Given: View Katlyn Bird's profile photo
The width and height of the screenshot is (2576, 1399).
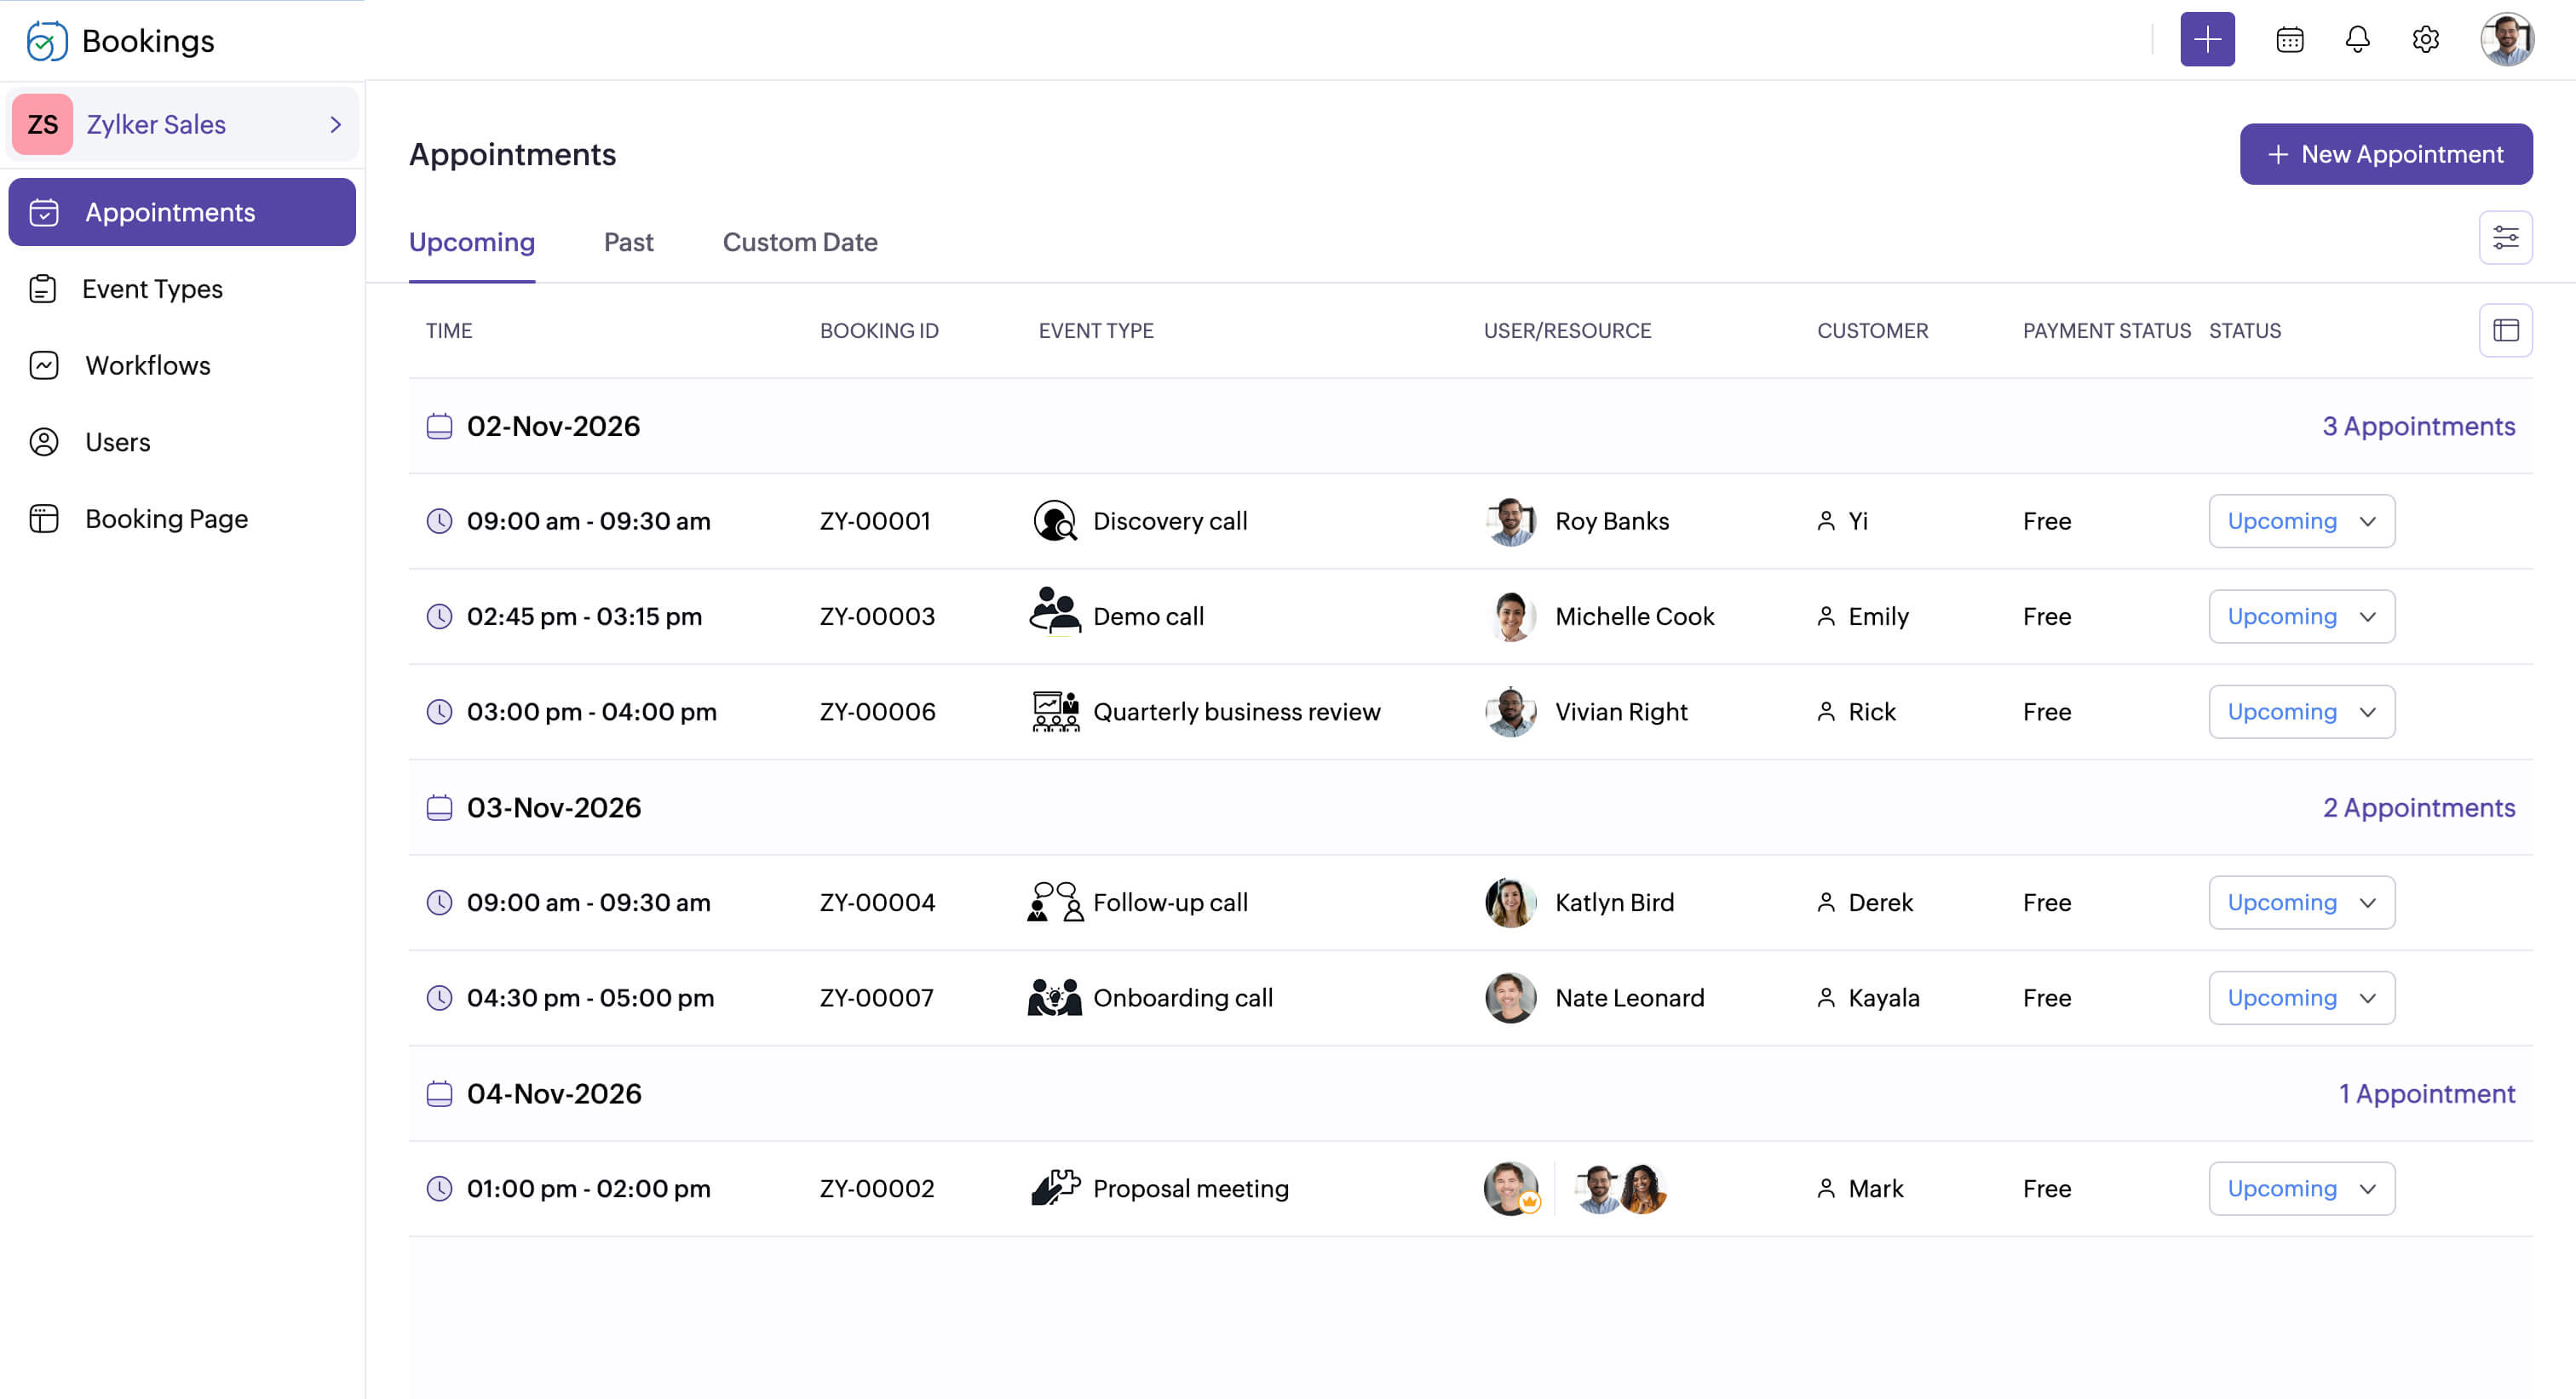Looking at the screenshot, I should pos(1510,903).
